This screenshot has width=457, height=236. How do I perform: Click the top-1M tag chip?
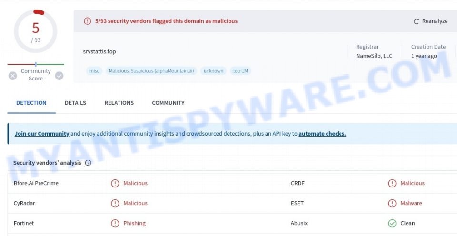point(240,71)
